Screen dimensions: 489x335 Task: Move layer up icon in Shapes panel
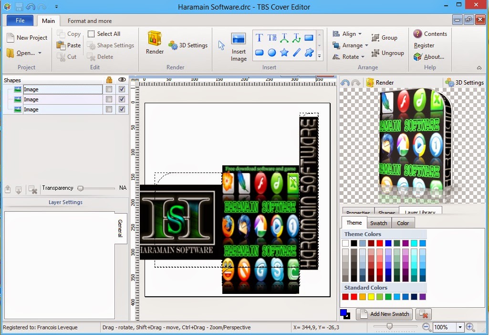click(8, 189)
